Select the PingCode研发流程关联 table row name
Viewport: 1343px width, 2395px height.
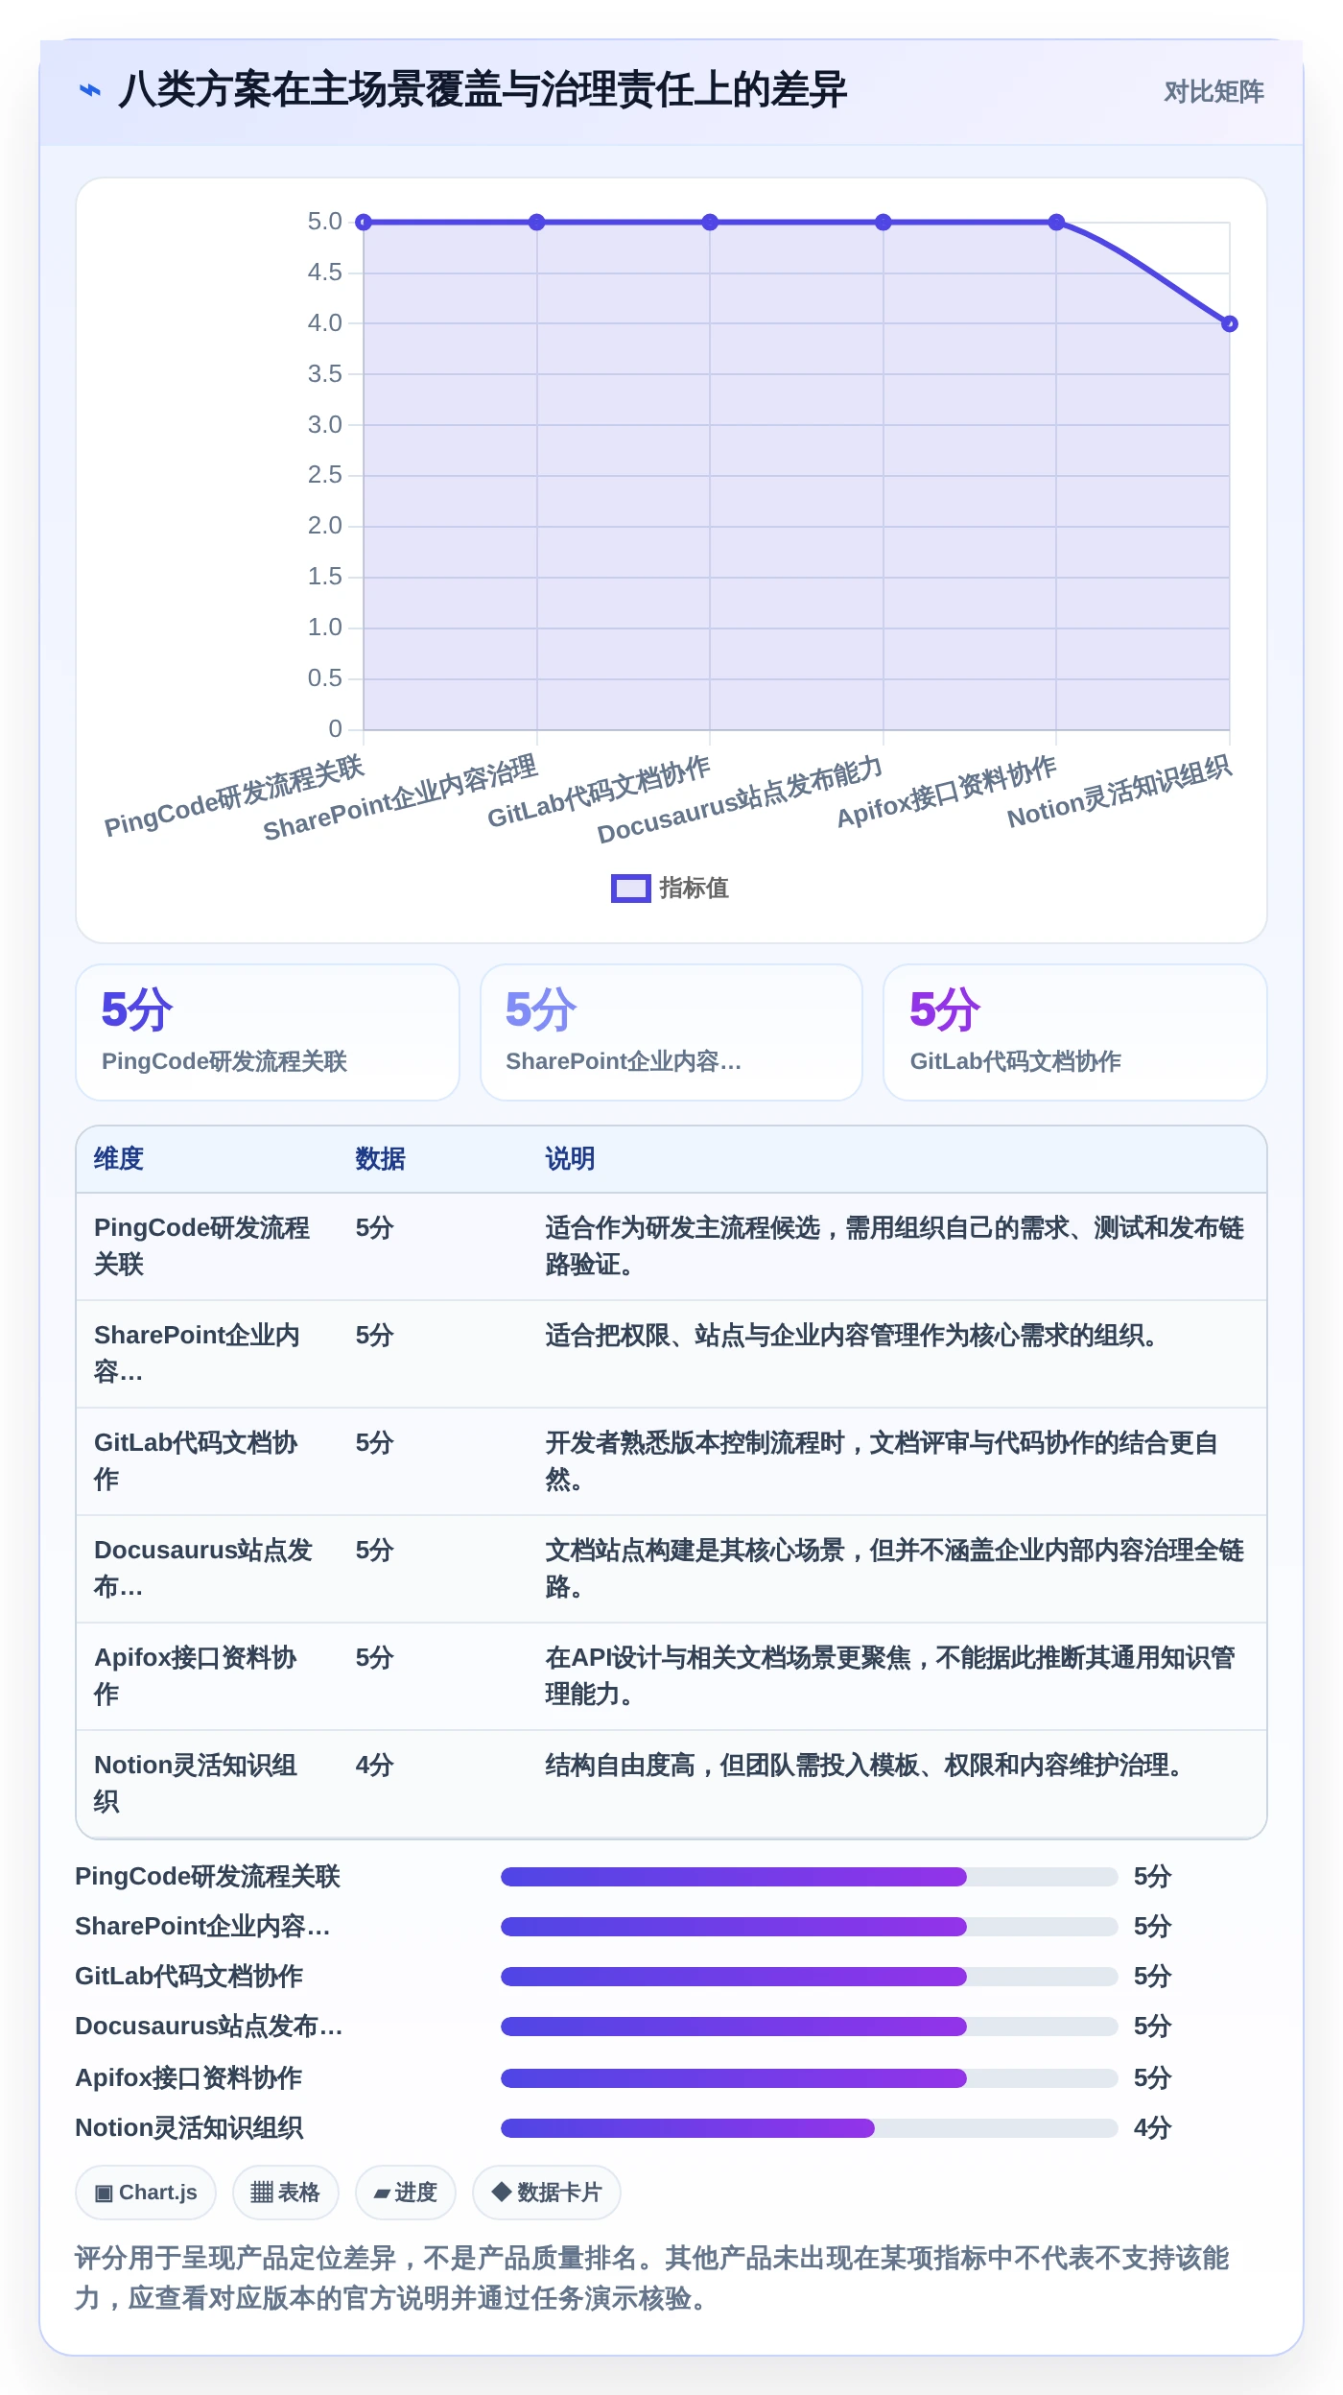[202, 1246]
